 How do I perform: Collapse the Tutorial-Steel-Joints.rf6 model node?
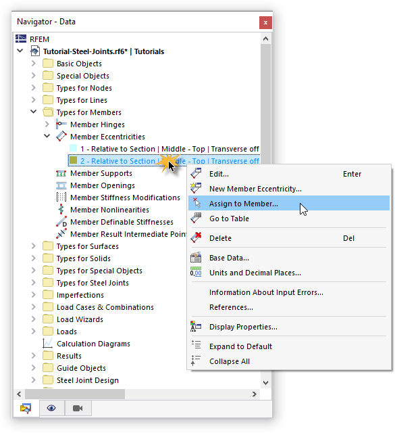coord(20,51)
